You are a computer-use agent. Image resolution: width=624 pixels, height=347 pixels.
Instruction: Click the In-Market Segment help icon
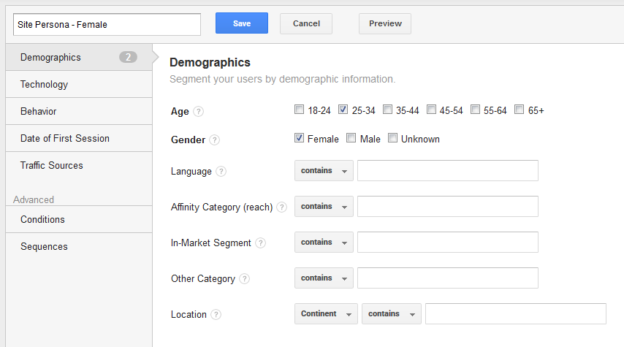260,243
